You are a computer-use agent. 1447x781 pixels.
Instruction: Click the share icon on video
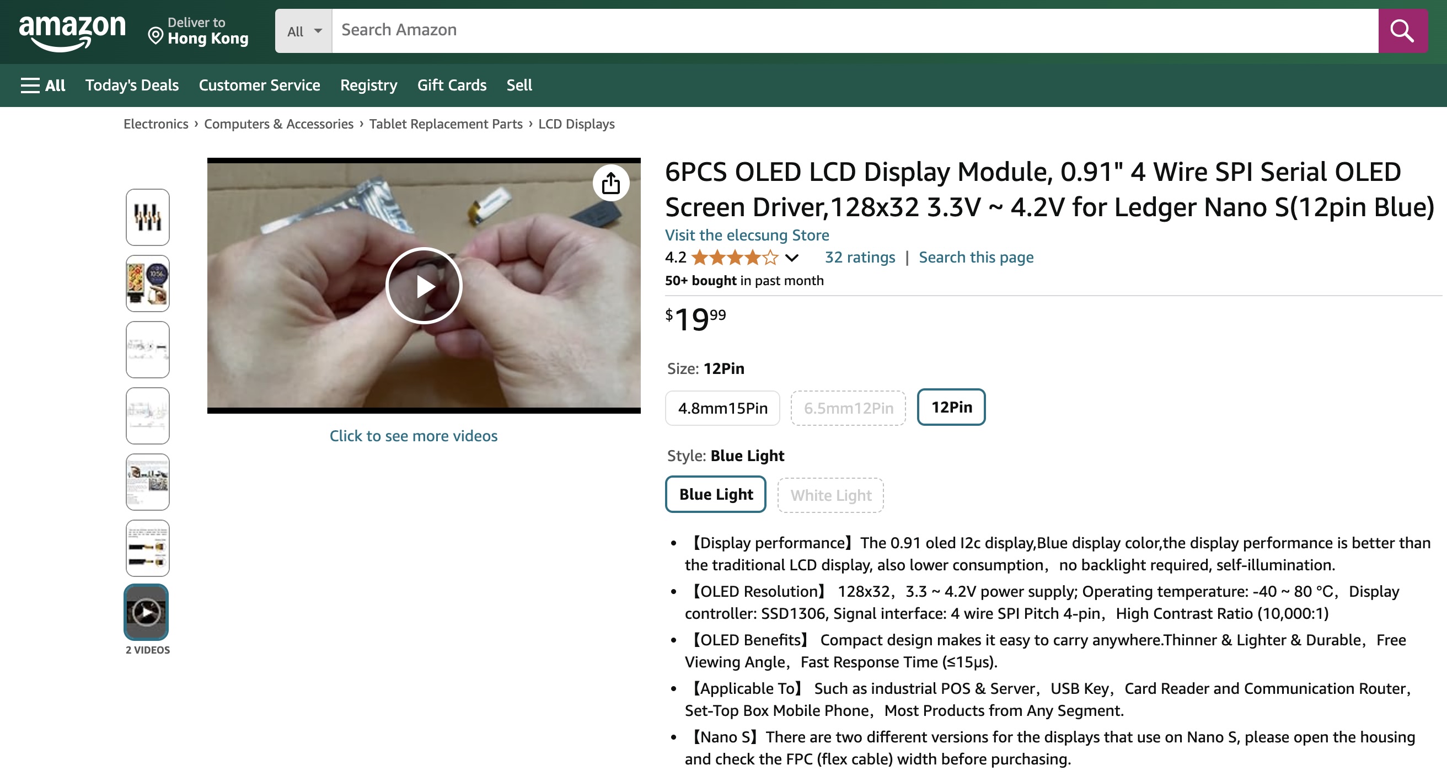[x=610, y=183]
